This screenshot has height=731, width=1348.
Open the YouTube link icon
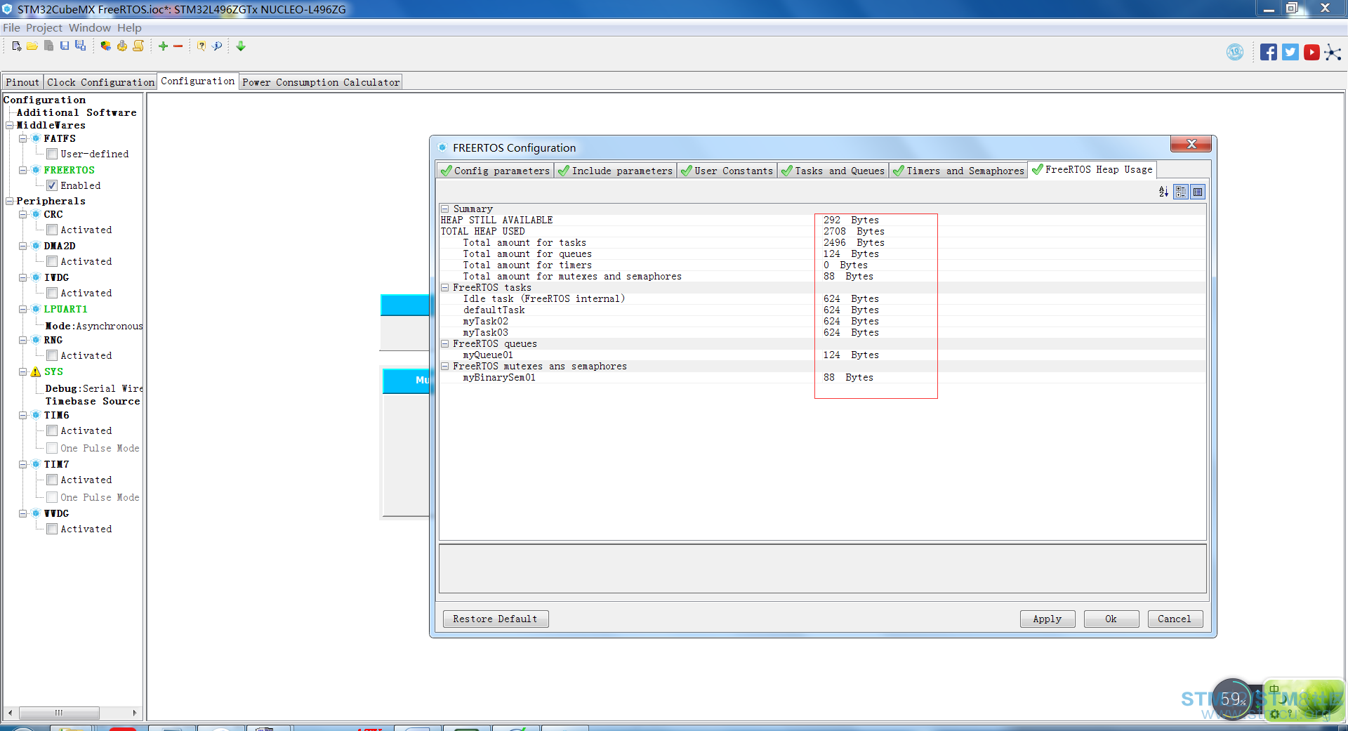(1311, 53)
